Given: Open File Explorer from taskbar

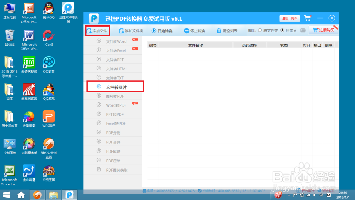Looking at the screenshot, I should [x=54, y=195].
